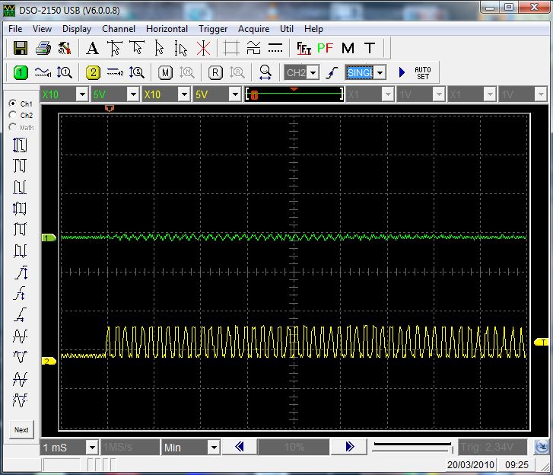This screenshot has width=553, height=475.
Task: Click the yellow channel 2 button
Action: point(93,72)
